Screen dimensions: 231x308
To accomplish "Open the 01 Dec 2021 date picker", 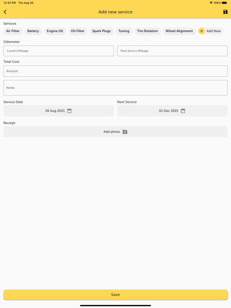I will 169,111.
